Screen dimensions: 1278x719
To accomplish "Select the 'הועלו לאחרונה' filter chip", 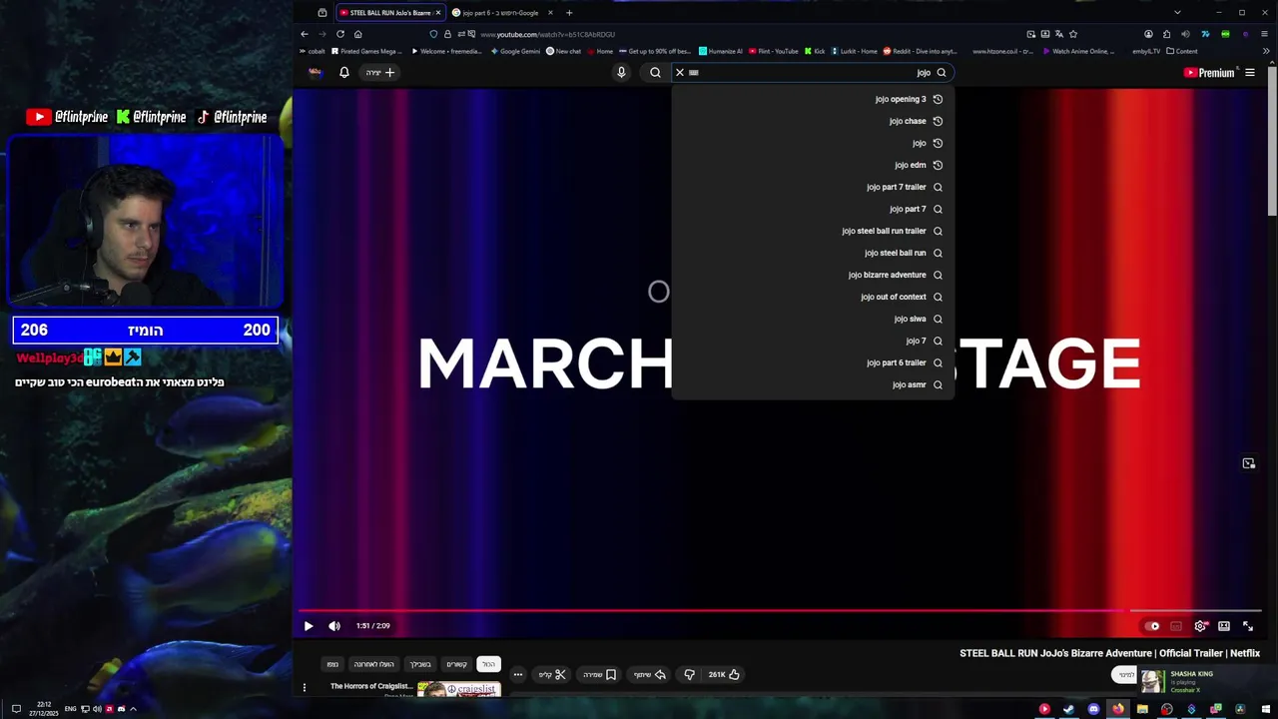I will pyautogui.click(x=373, y=664).
